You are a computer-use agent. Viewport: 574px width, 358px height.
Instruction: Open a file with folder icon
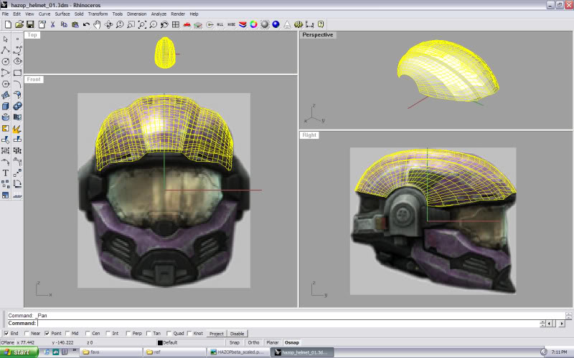(19, 24)
